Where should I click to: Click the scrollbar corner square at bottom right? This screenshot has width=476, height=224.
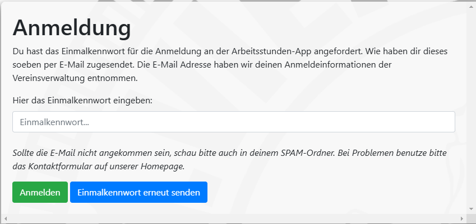click(471, 218)
